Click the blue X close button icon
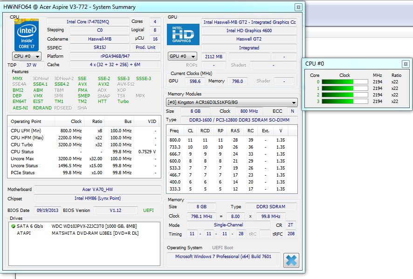 click(x=291, y=260)
